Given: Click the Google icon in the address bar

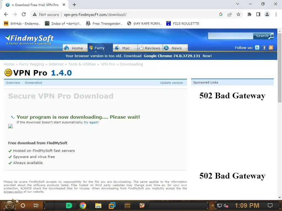Looking at the screenshot, I should pyautogui.click(x=221, y=14).
